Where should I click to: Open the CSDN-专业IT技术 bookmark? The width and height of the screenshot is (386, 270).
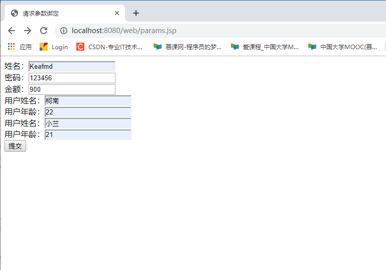coord(109,47)
